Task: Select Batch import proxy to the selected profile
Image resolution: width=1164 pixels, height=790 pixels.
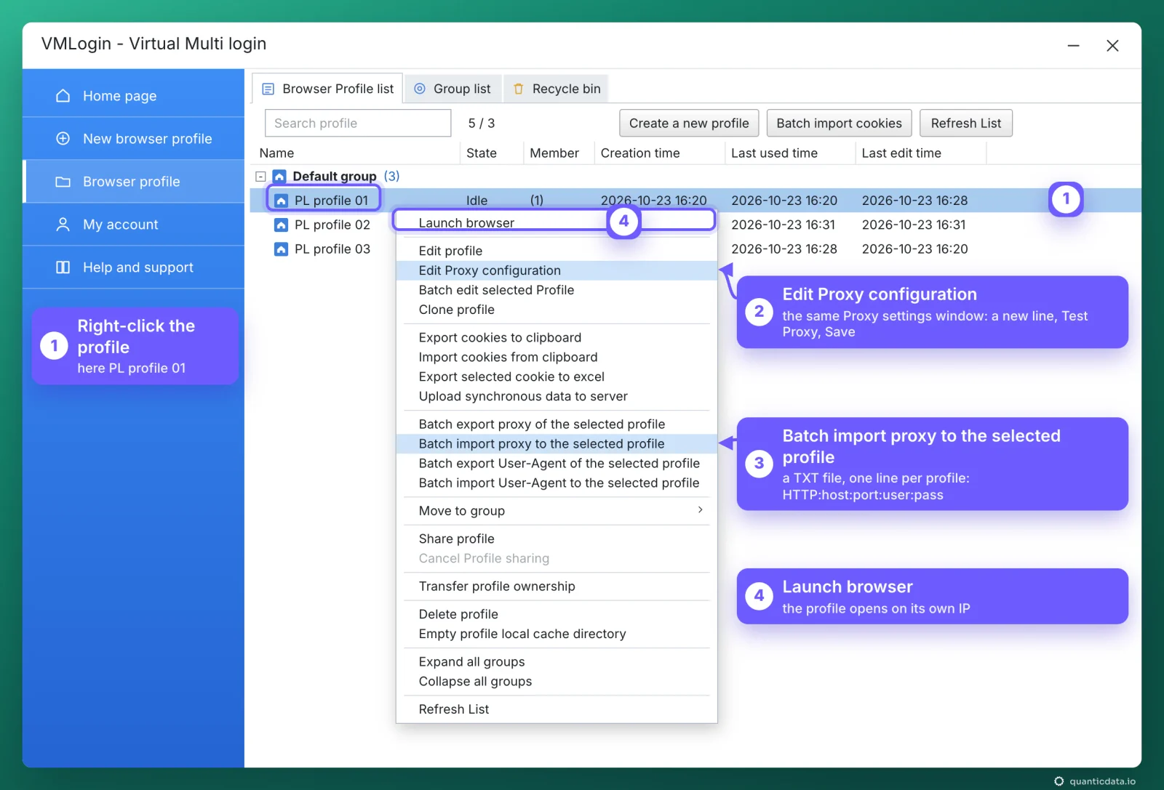Action: (556, 443)
